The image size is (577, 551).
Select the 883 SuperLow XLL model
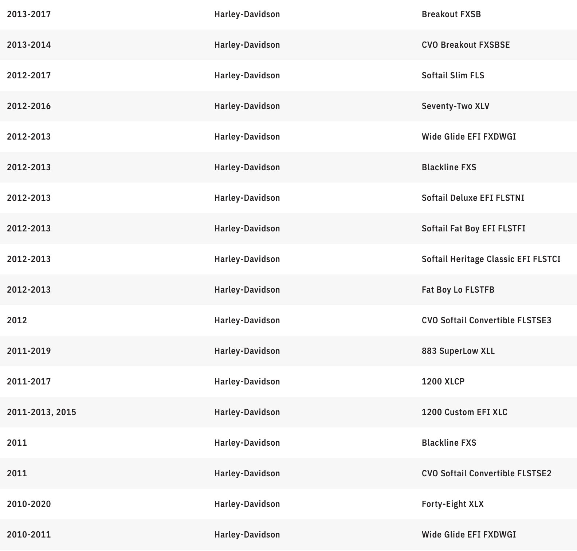click(458, 351)
